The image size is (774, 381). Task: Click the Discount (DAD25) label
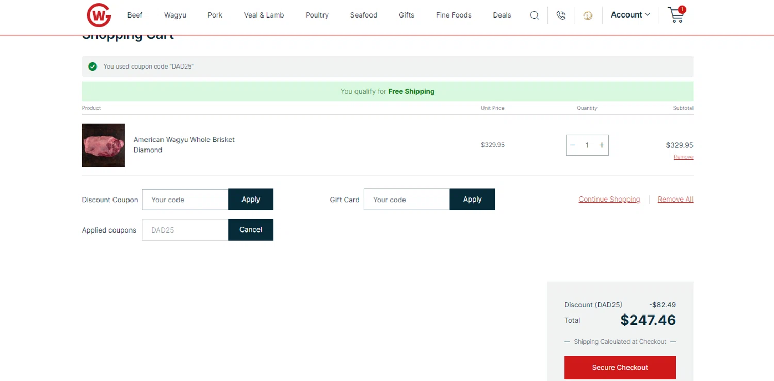(593, 305)
